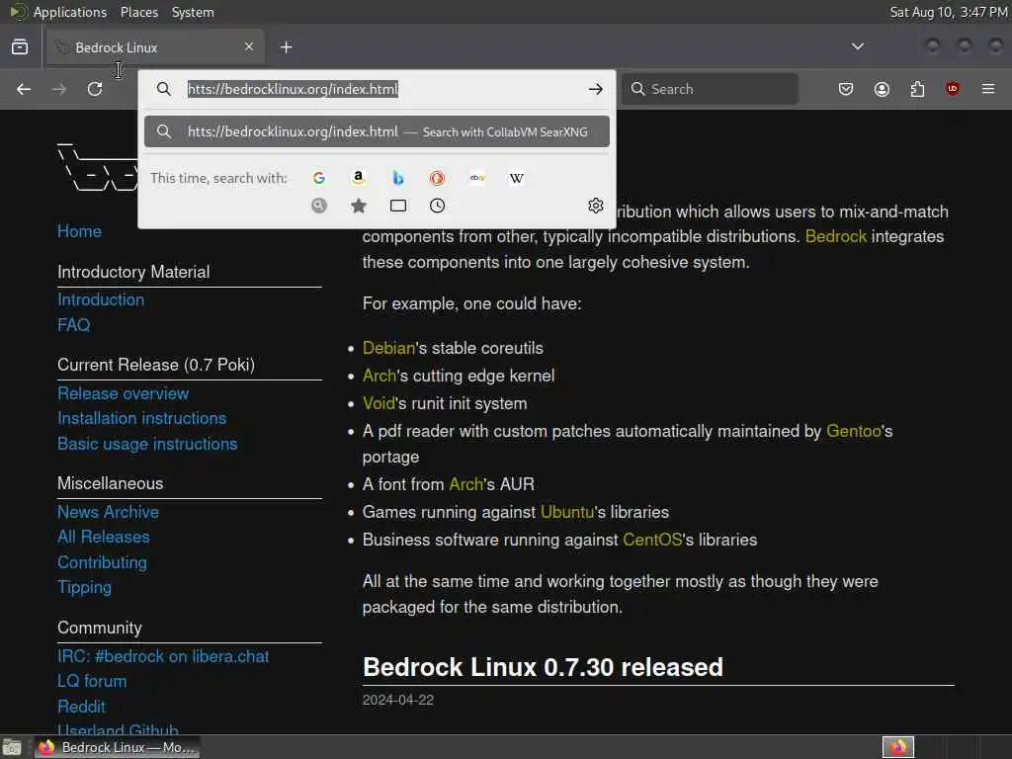Reload the page with the refresh icon
Image resolution: width=1012 pixels, height=759 pixels.
point(95,89)
